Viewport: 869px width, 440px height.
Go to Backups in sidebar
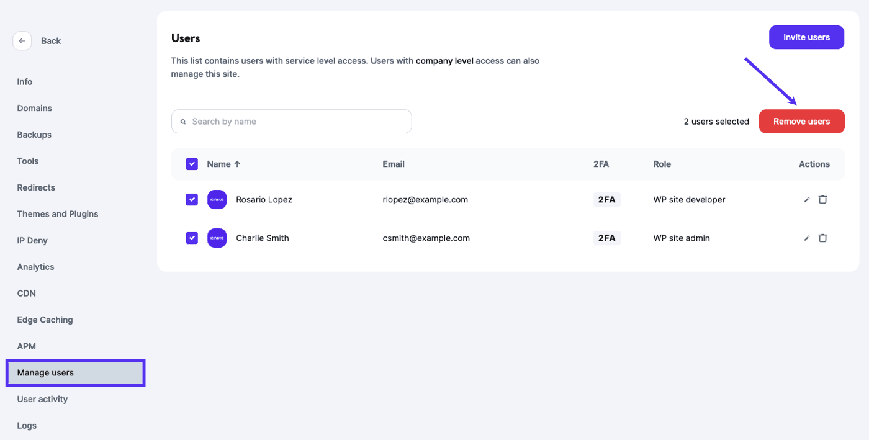34,135
